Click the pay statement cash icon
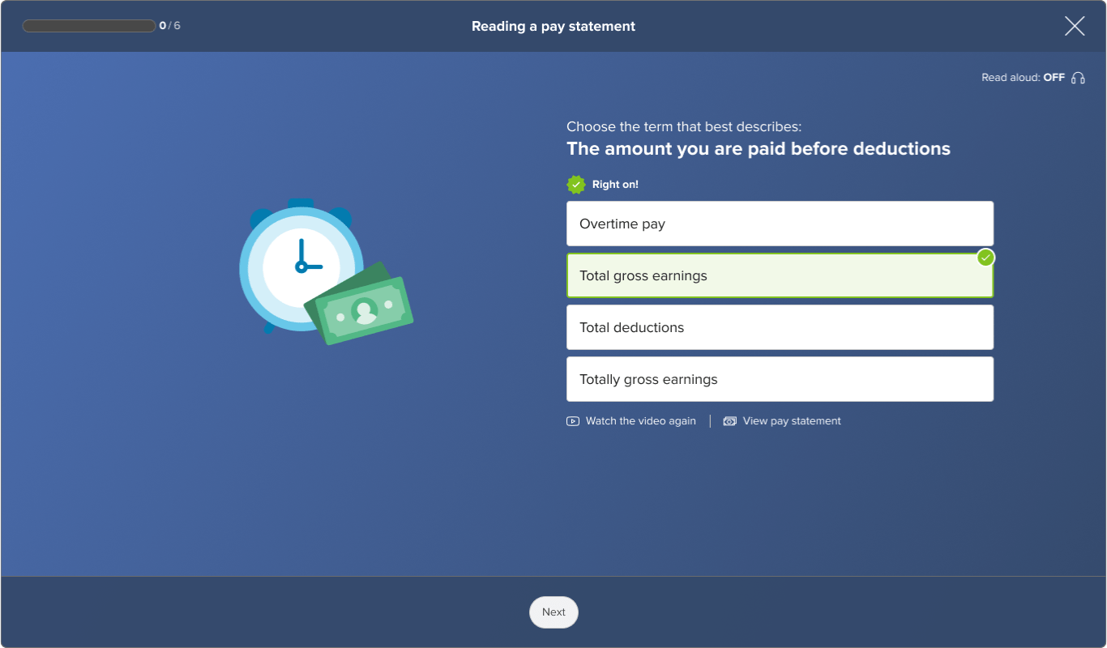 729,421
